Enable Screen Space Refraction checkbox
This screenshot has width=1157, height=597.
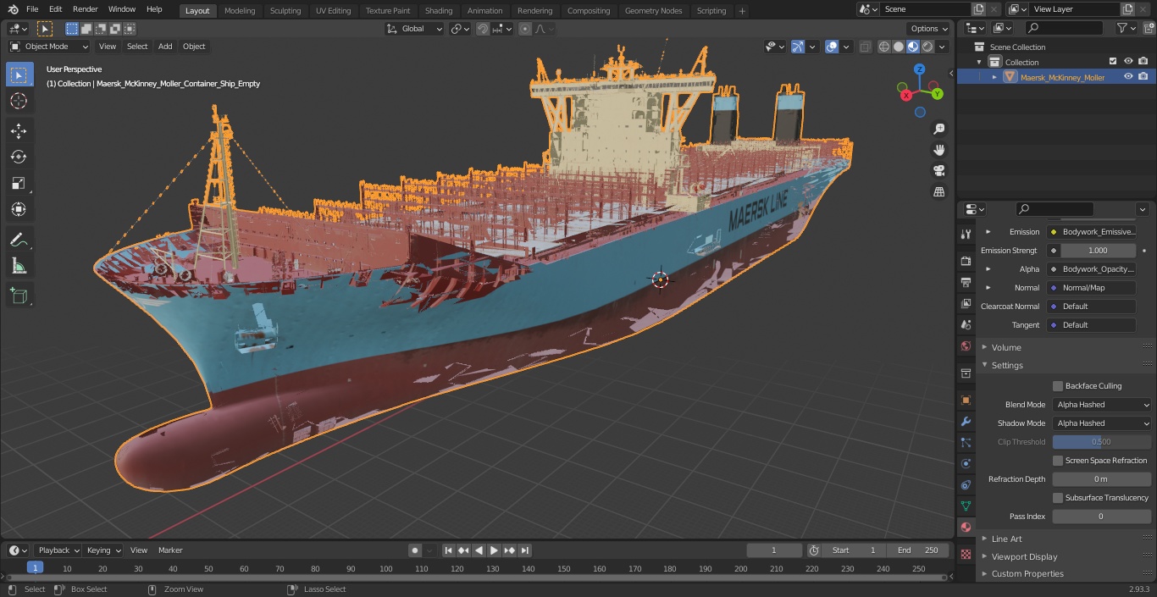(1058, 461)
